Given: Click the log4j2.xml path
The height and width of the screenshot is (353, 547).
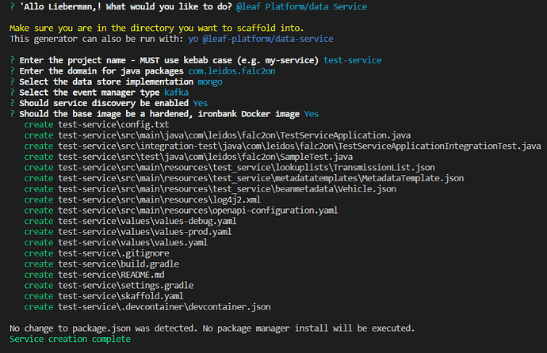Looking at the screenshot, I should pyautogui.click(x=159, y=199).
